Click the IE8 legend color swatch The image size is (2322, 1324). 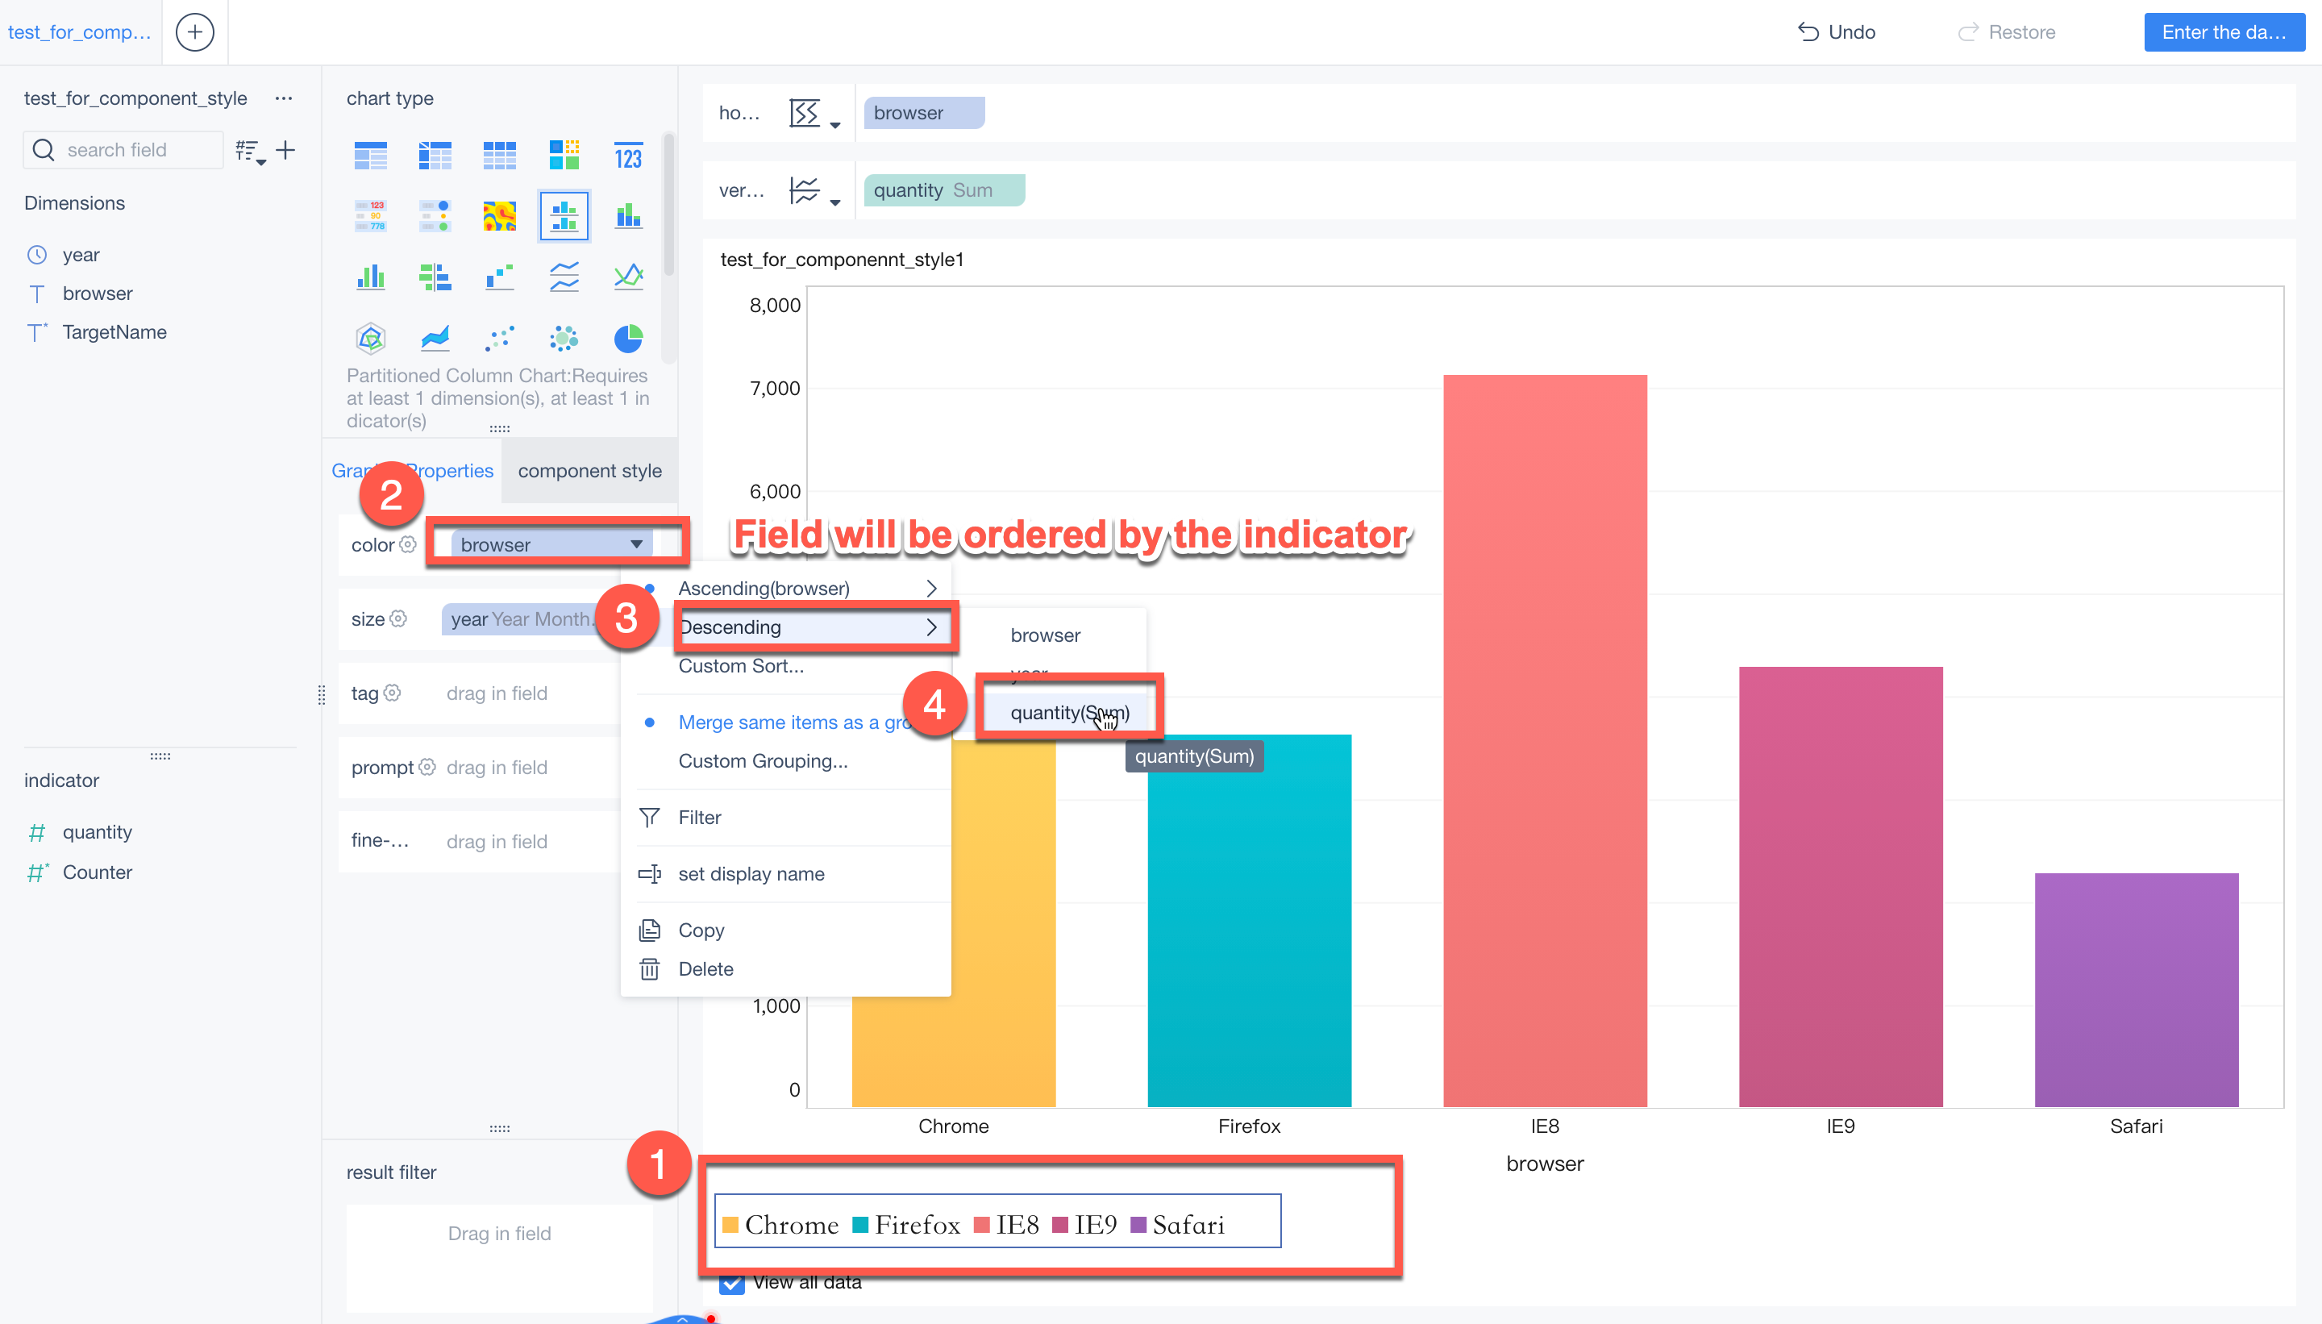click(981, 1225)
